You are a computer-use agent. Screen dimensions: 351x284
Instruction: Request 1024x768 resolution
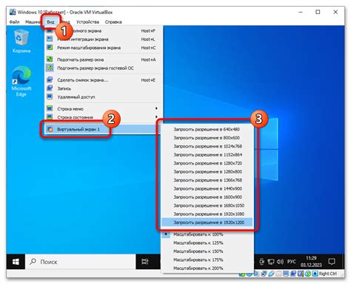click(x=207, y=146)
